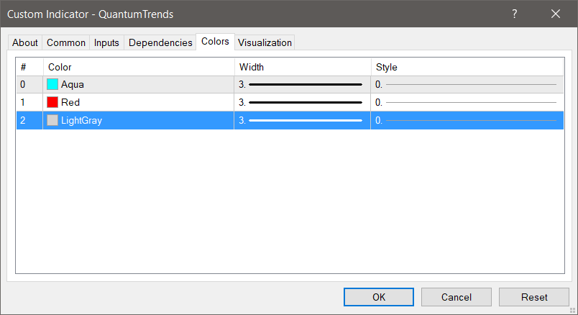The height and width of the screenshot is (315, 578).
Task: Open width selector for Red row
Action: click(x=302, y=102)
